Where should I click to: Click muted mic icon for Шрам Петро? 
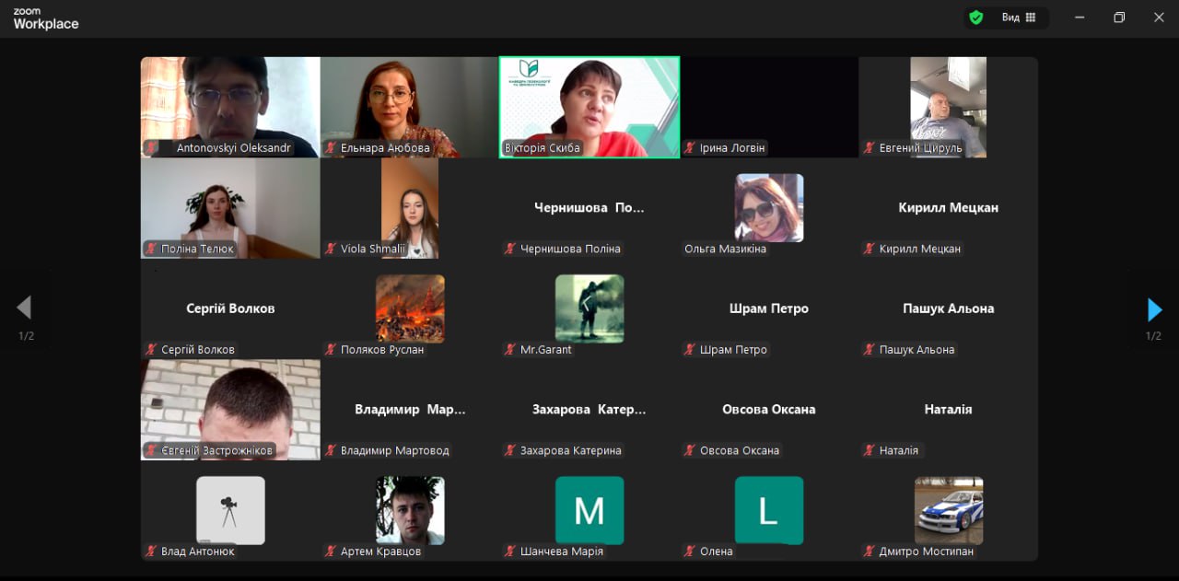tap(690, 349)
